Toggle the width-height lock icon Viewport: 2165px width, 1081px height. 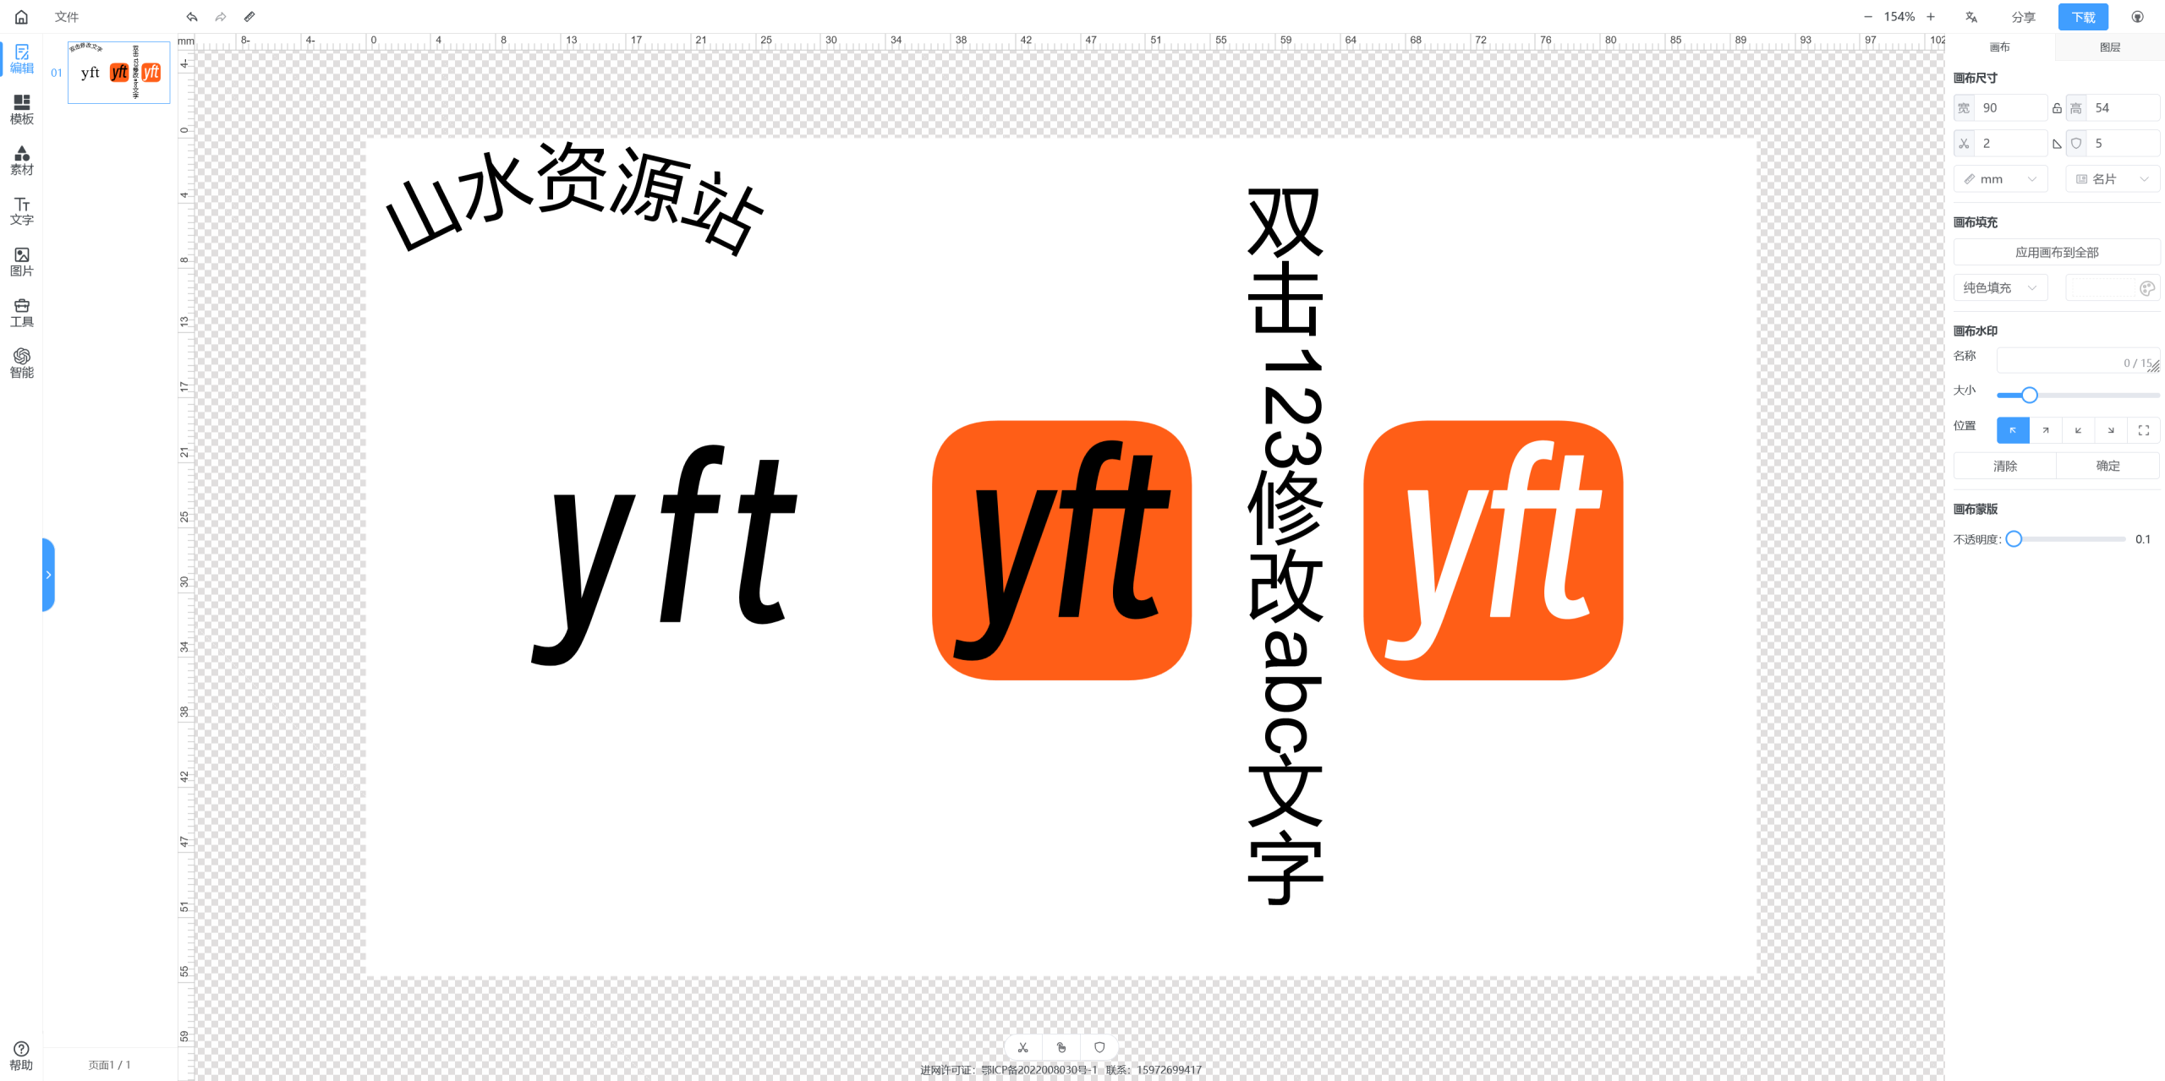[2057, 108]
